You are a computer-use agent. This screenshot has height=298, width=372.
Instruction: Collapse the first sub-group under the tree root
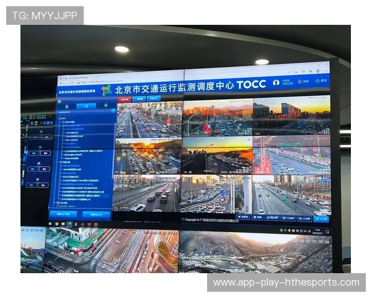pos(63,122)
